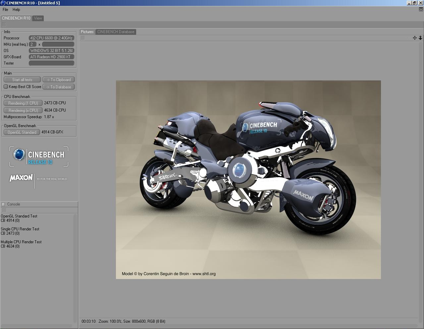Click Multiple CPU Render Test console line
424x329 pixels.
click(21, 242)
